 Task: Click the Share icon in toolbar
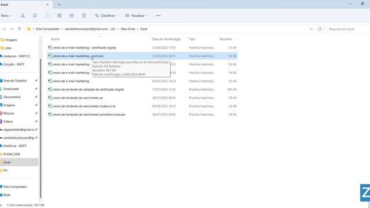pos(72,16)
